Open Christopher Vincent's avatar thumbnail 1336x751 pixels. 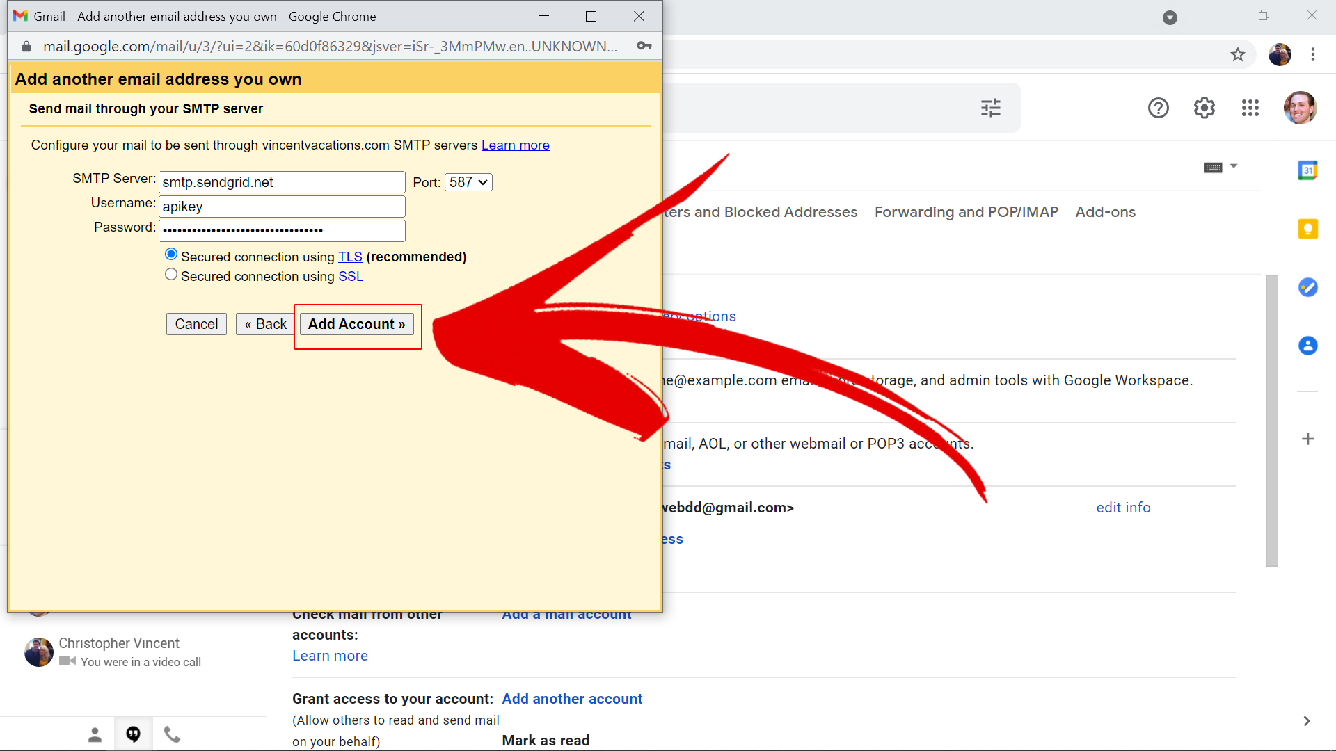[39, 652]
